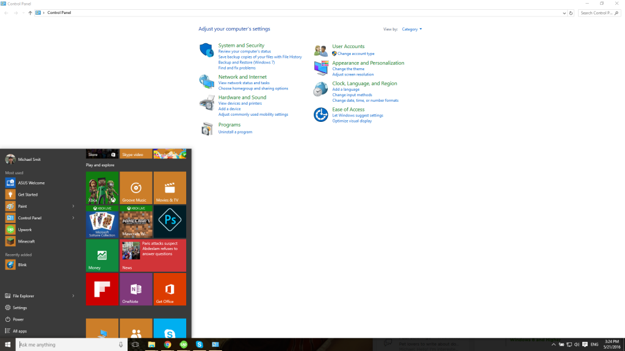Click Optimize visual display link
The height and width of the screenshot is (351, 625).
(352, 121)
